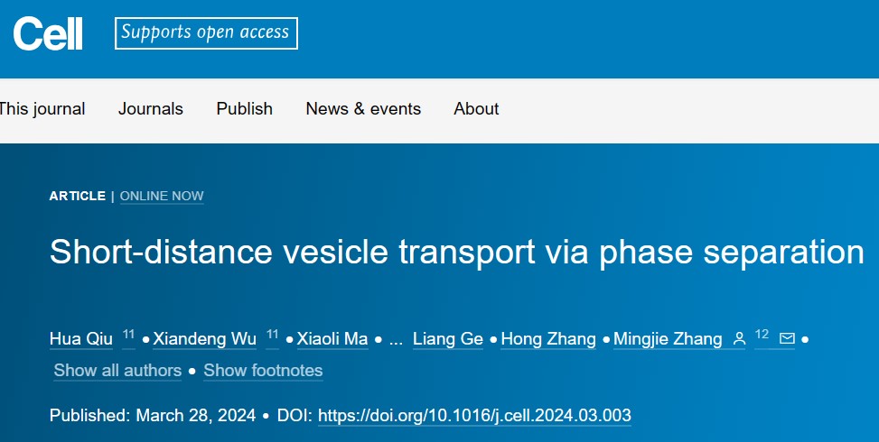Open footnote 12 next to Mingjie Zhang

762,335
